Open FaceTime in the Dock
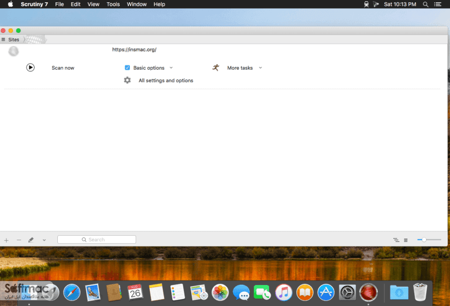Image resolution: width=450 pixels, height=306 pixels. point(262,292)
